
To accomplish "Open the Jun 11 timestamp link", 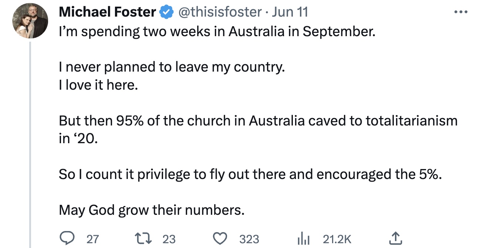I will click(x=290, y=12).
